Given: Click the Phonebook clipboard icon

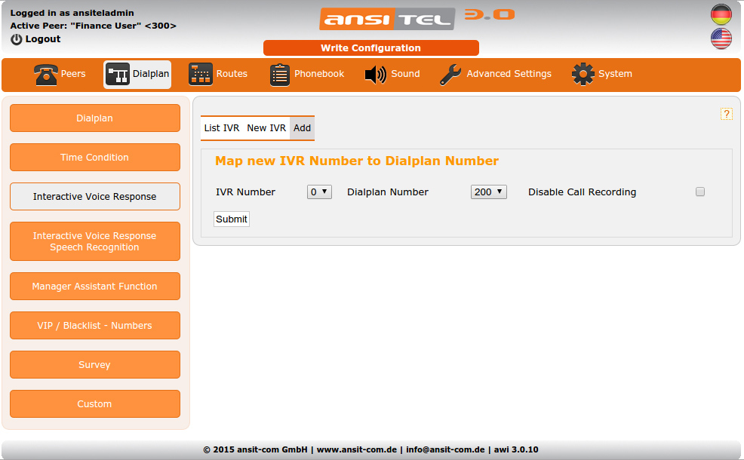Looking at the screenshot, I should point(280,75).
